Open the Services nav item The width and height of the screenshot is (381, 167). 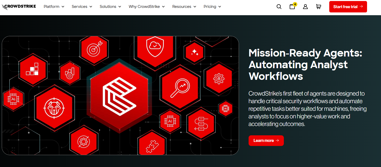79,7
